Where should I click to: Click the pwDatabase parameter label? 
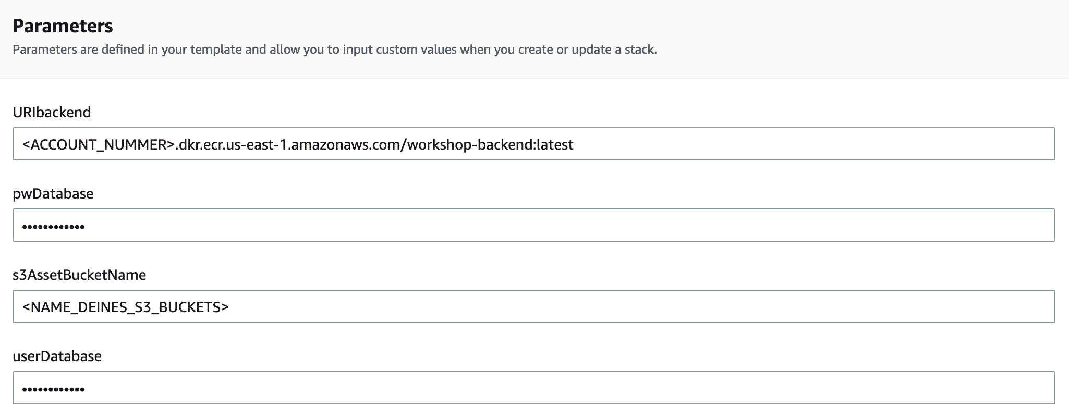coord(53,193)
